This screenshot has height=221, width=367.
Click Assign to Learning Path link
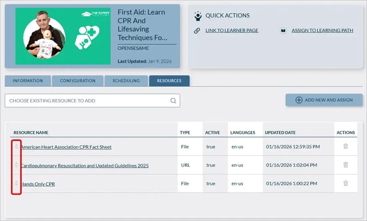click(x=322, y=31)
